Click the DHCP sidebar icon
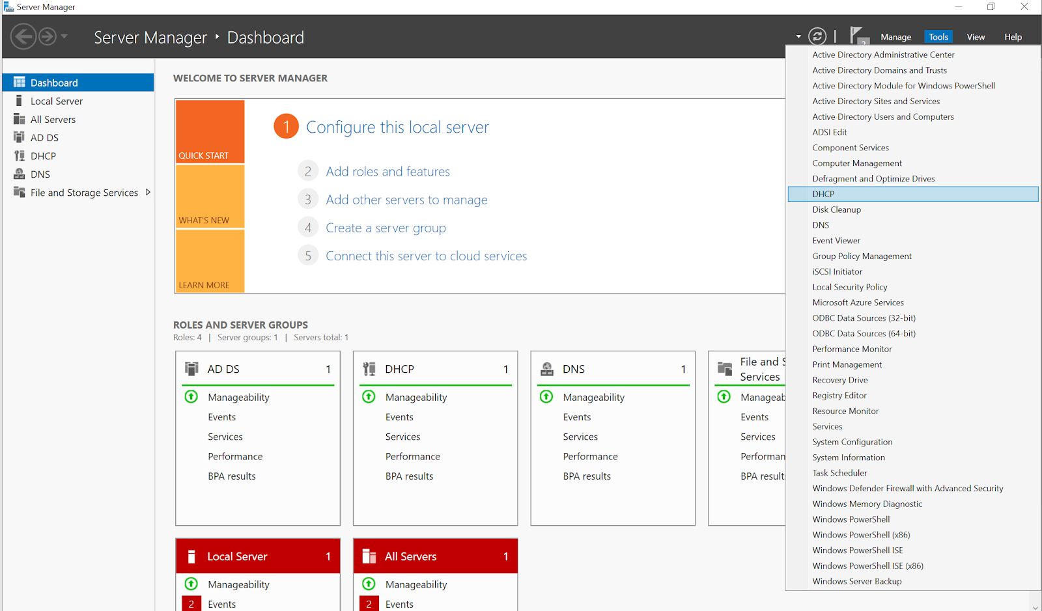The height and width of the screenshot is (611, 1042). [x=20, y=156]
